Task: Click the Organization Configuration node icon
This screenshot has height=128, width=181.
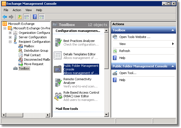Action: tap(15, 33)
